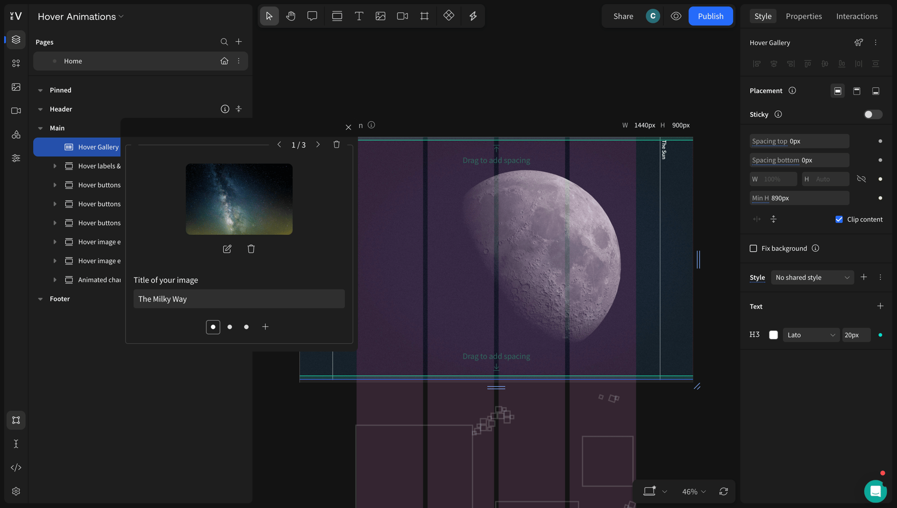Image resolution: width=897 pixels, height=508 pixels.
Task: Select first gallery slide dot
Action: click(213, 327)
